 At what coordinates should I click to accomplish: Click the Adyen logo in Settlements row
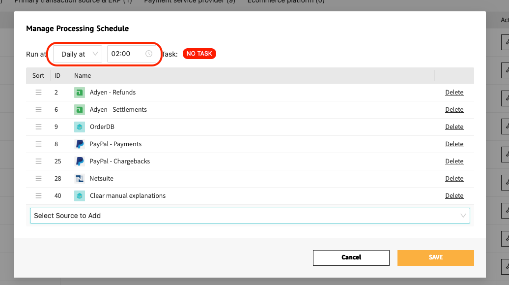click(x=80, y=110)
